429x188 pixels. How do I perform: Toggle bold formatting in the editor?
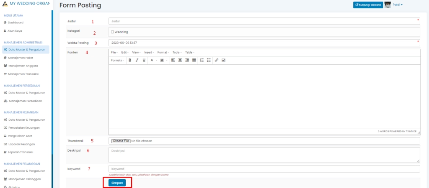point(130,60)
